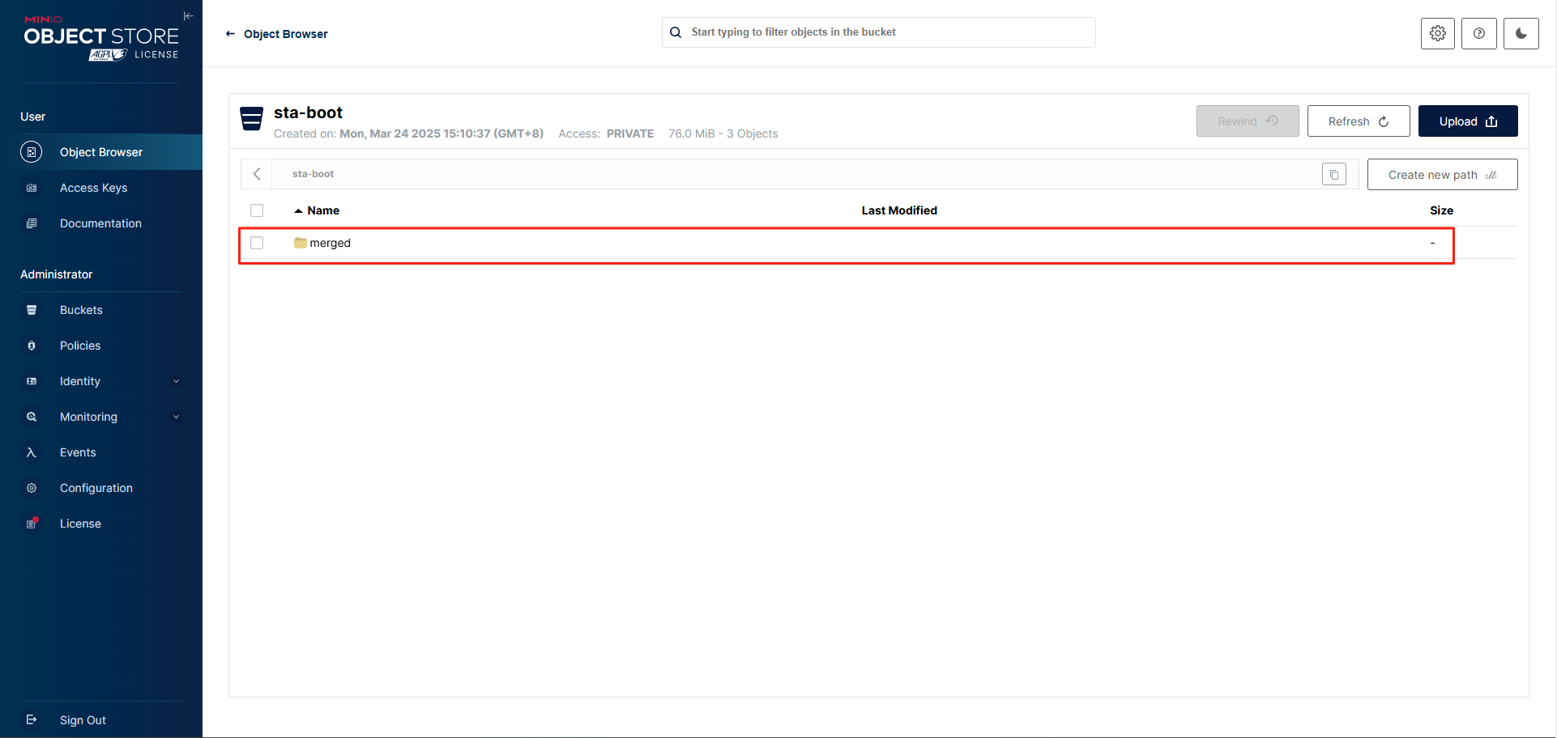
Task: Check the select-all checkbox in header
Action: click(x=257, y=210)
